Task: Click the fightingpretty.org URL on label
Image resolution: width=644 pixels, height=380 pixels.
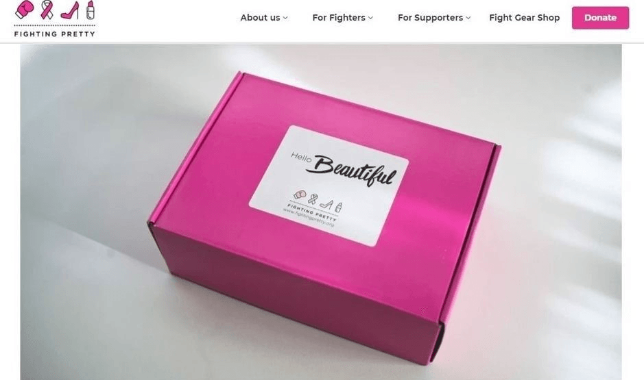Action: tap(309, 218)
